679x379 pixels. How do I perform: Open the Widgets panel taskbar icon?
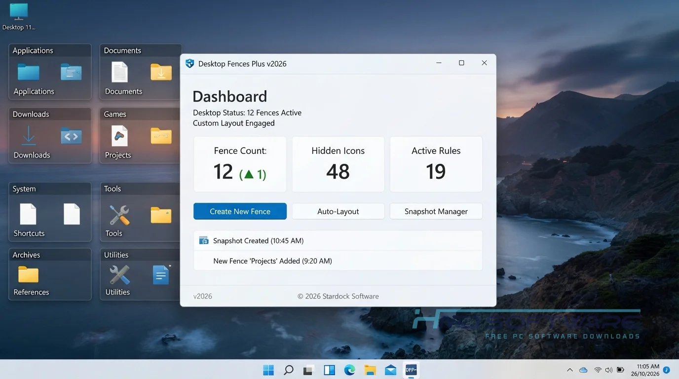click(329, 370)
